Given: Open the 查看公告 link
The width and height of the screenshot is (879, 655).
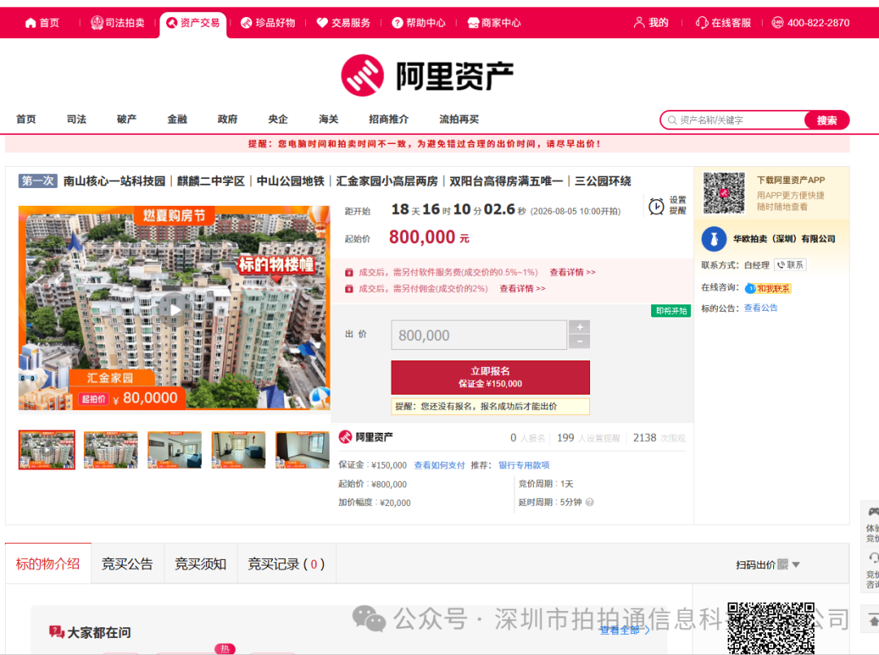Looking at the screenshot, I should 761,308.
